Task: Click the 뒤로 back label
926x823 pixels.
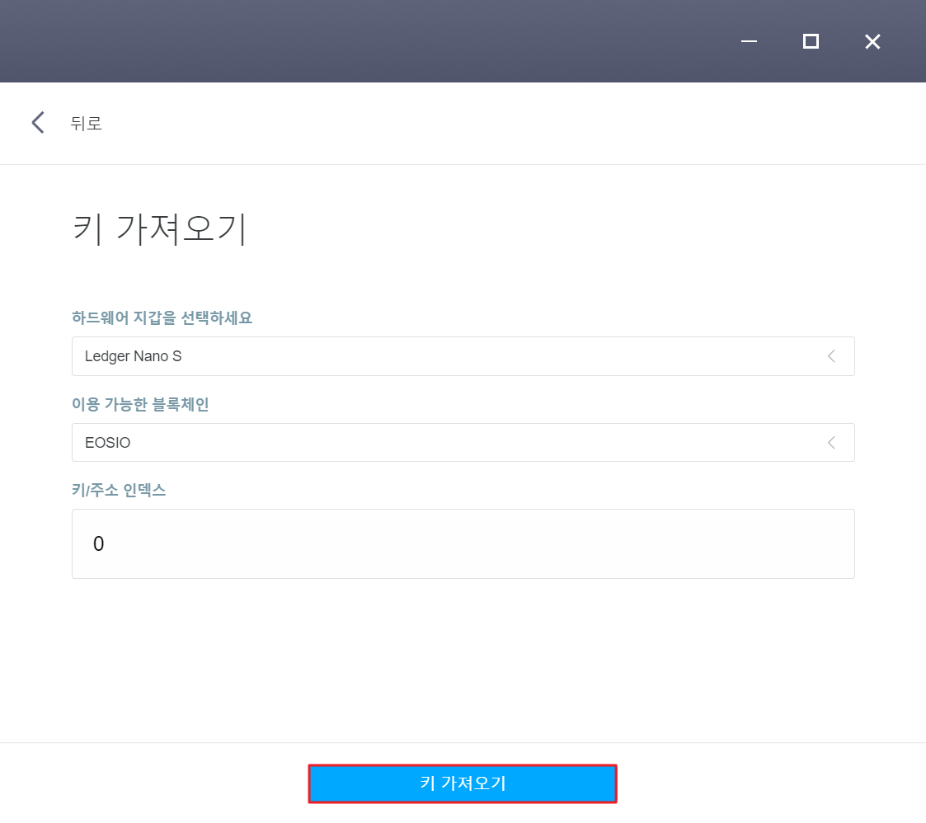Action: (87, 124)
